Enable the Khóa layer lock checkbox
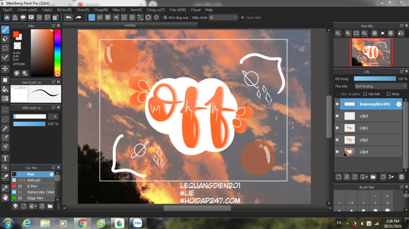 pyautogui.click(x=388, y=94)
